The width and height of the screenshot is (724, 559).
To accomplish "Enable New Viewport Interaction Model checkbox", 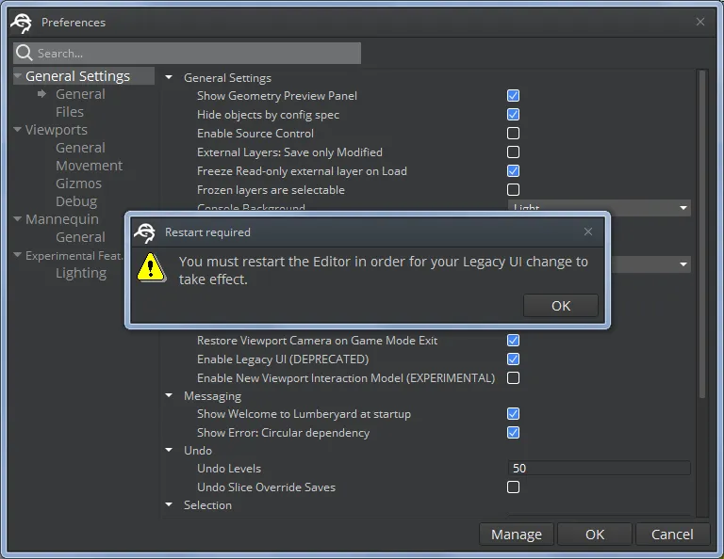I will point(513,378).
